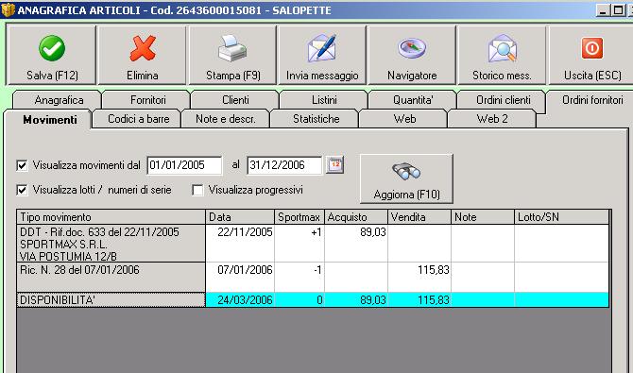Click the window title bar app icon
Viewport: 633px width, 373px height.
point(9,9)
